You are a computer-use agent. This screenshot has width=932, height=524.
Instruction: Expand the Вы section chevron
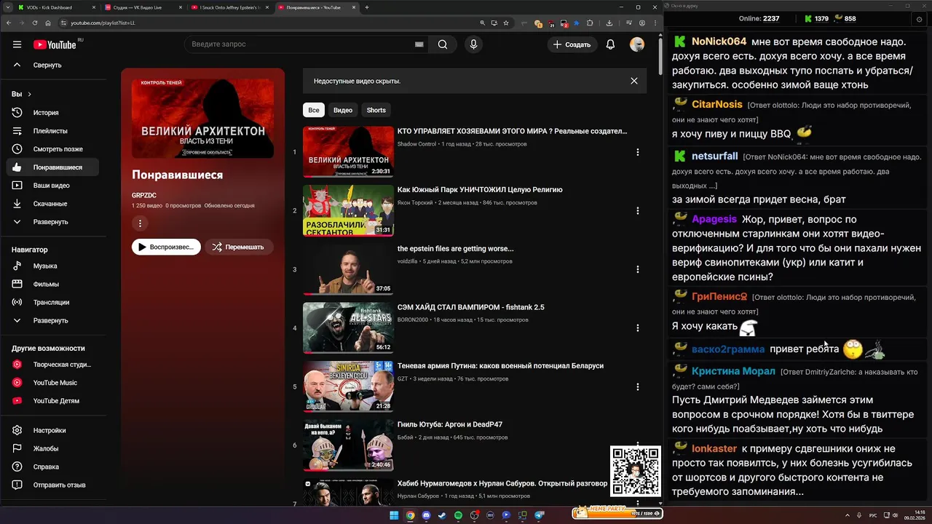click(29, 95)
